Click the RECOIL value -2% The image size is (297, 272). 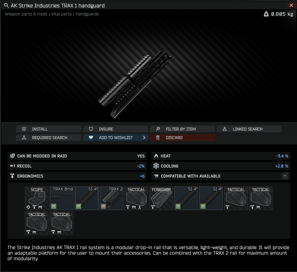(x=141, y=166)
